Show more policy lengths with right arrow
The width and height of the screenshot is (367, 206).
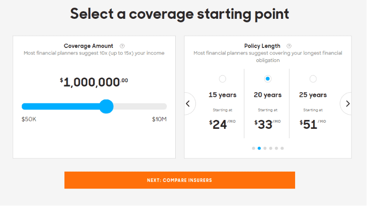[x=347, y=103]
